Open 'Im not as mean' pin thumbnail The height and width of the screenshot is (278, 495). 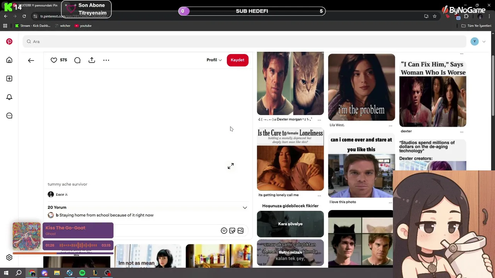148,256
